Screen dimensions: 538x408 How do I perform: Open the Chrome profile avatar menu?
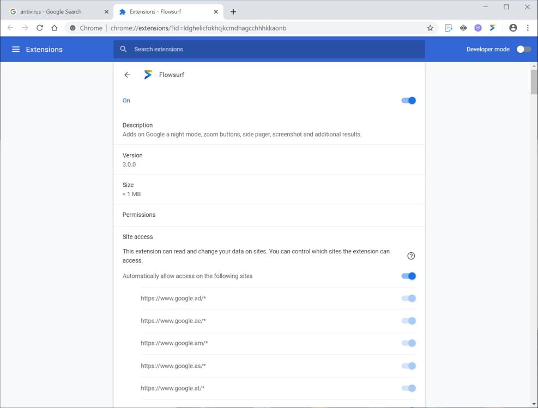[x=513, y=28]
